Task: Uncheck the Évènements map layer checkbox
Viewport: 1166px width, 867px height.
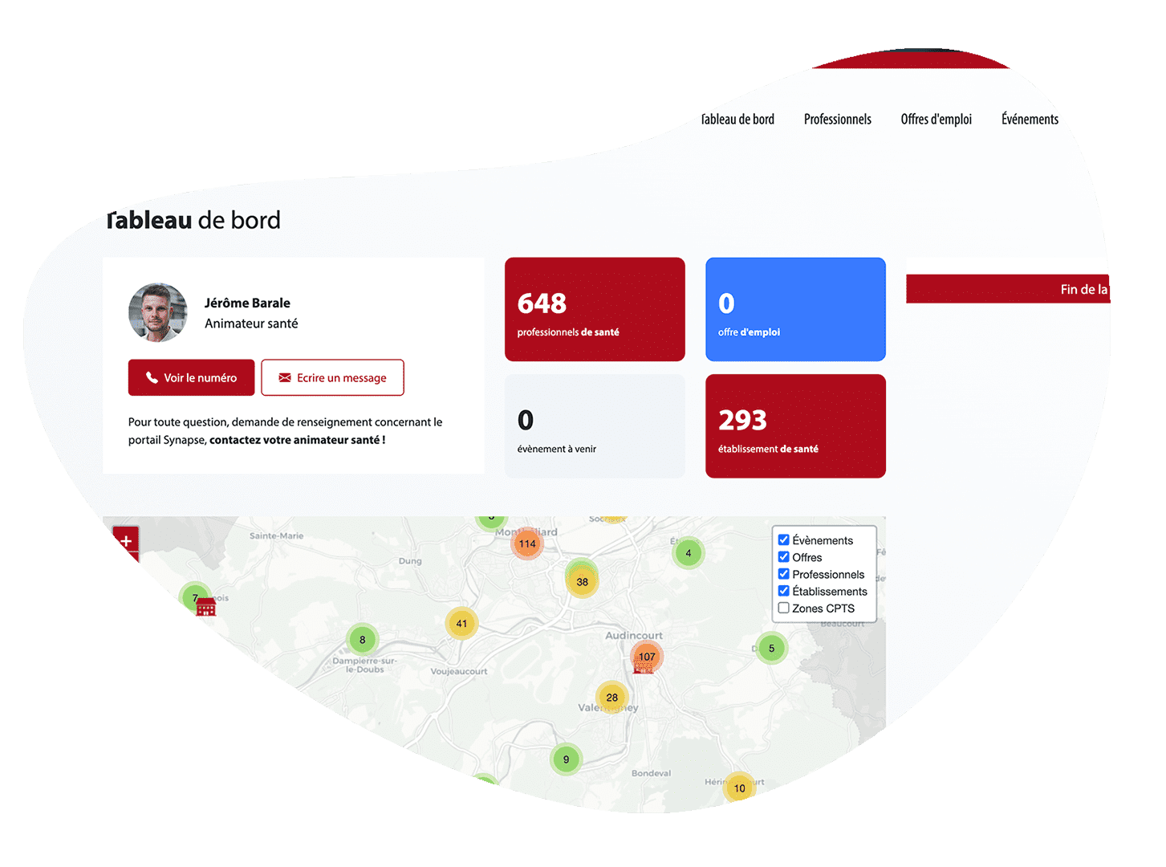Action: [x=784, y=539]
